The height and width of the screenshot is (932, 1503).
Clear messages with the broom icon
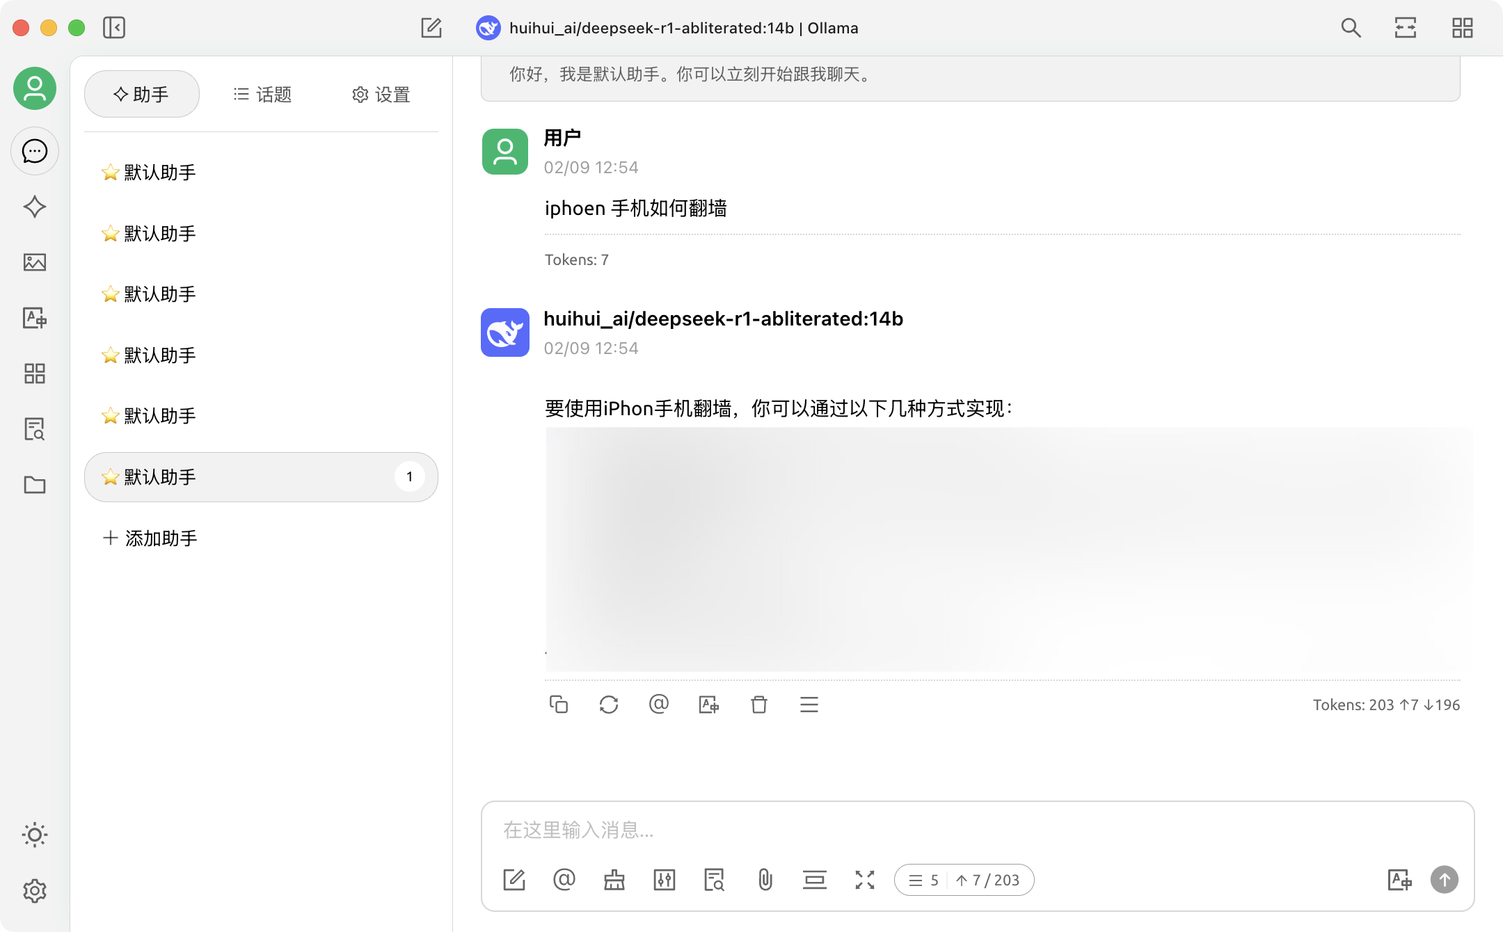tap(614, 880)
